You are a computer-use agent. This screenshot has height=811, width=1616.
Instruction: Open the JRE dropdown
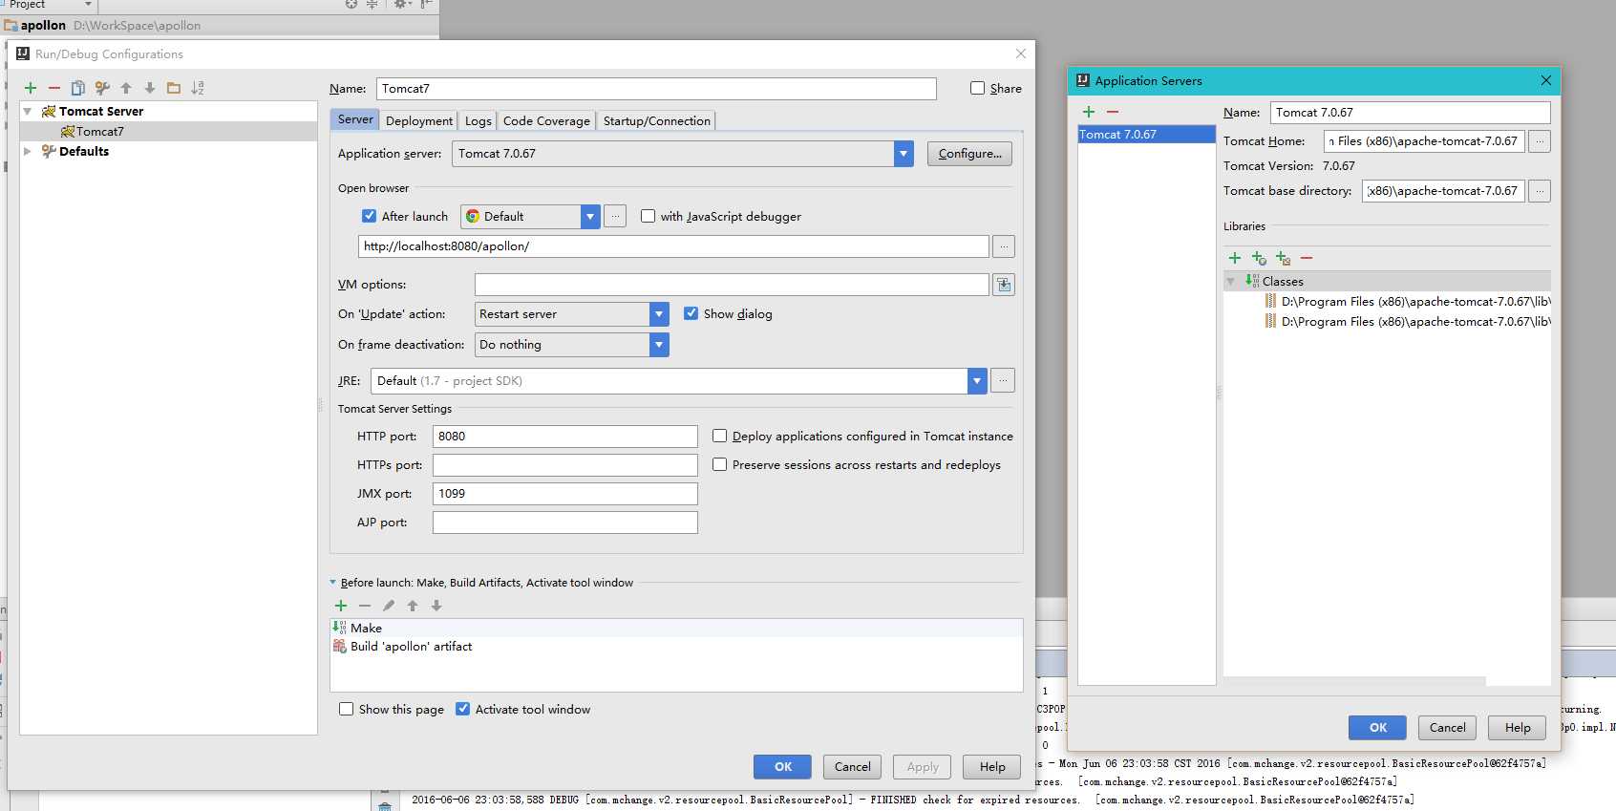tap(977, 381)
